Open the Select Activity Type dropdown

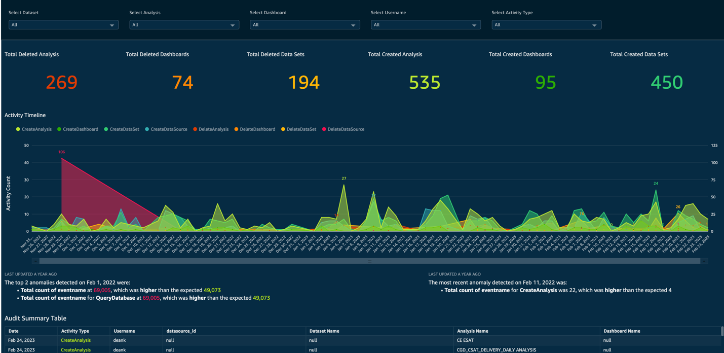(x=546, y=24)
